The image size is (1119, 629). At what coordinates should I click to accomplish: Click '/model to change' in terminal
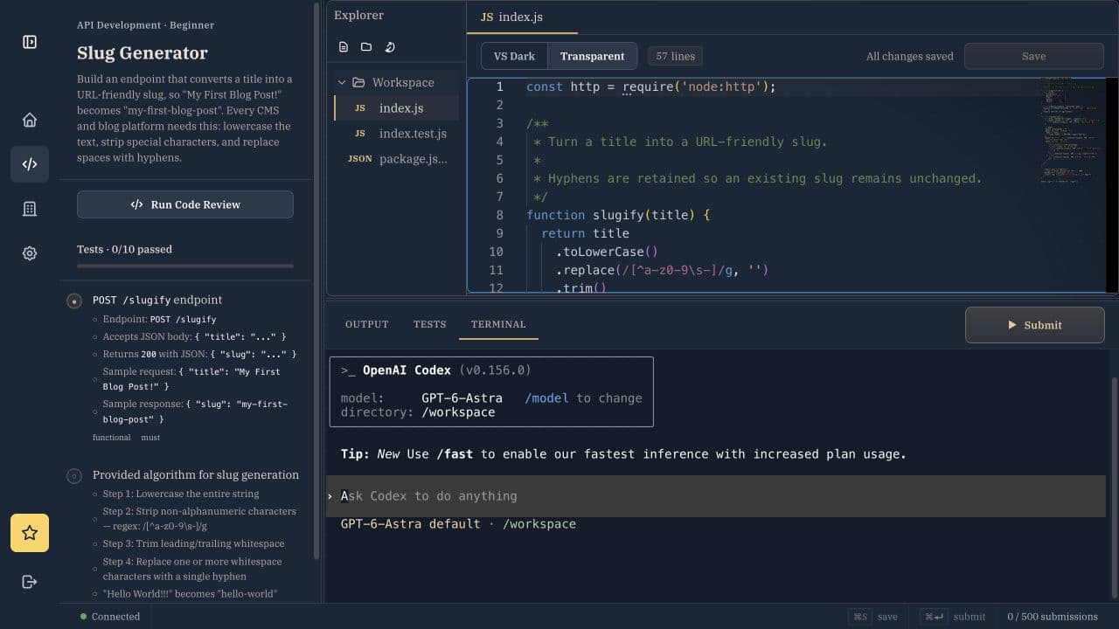point(583,397)
